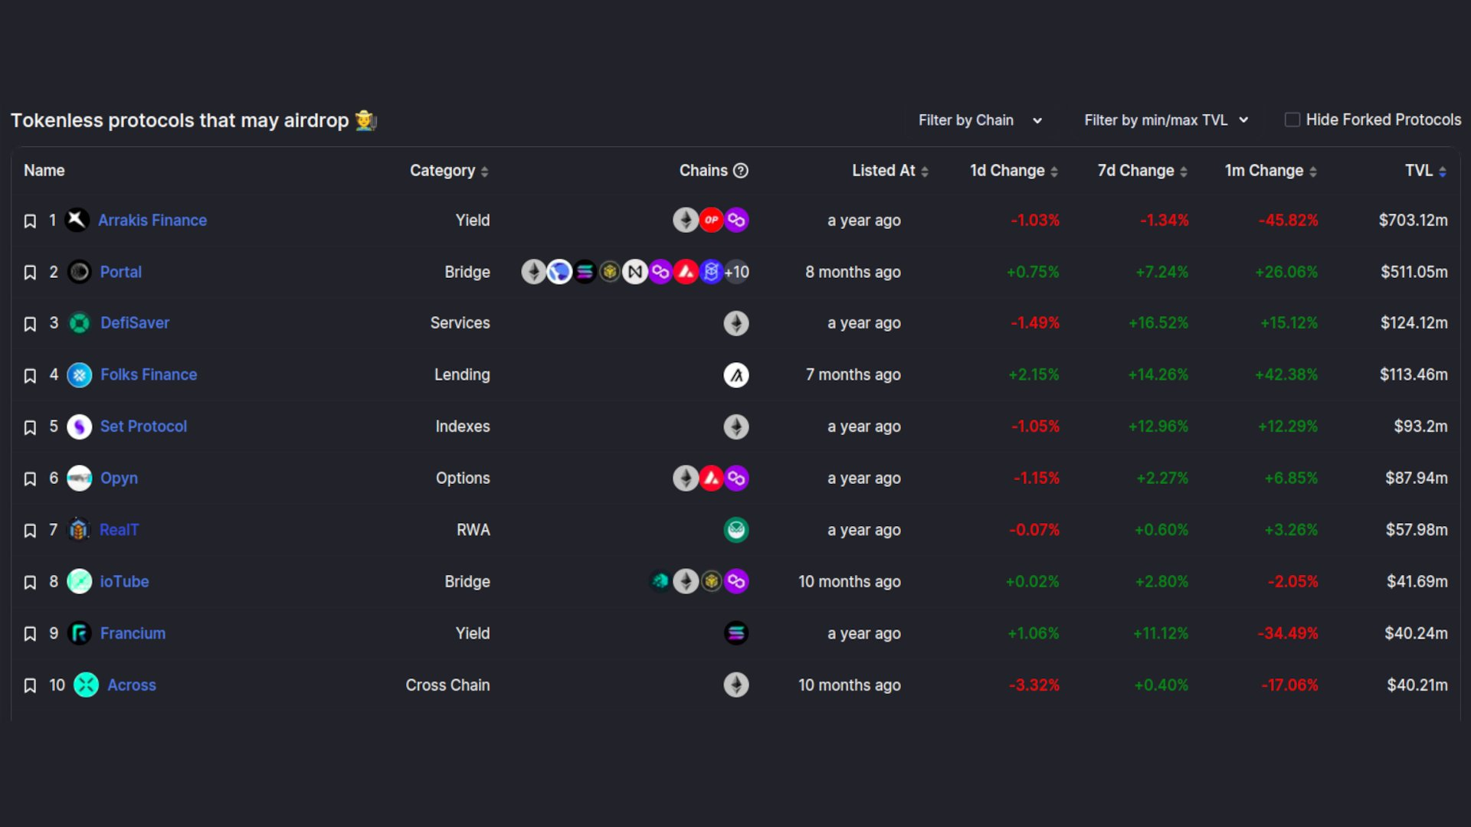1471x827 pixels.
Task: Open the Portal protocol link
Action: [121, 272]
